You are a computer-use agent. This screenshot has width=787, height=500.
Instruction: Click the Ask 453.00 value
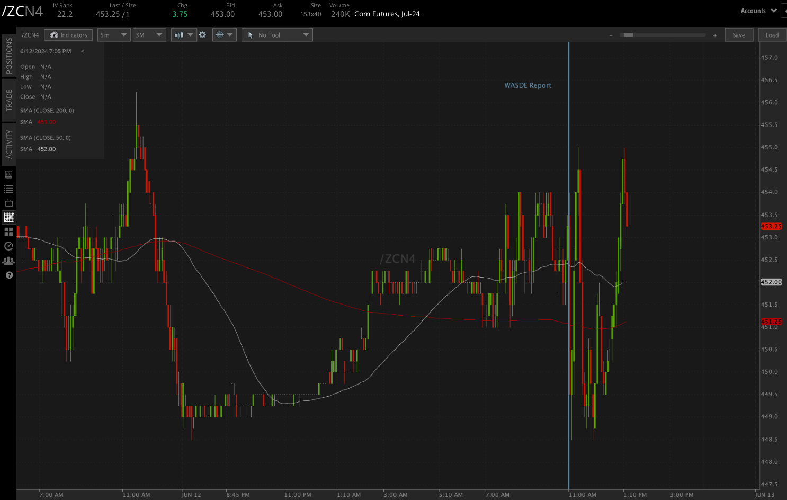(270, 14)
